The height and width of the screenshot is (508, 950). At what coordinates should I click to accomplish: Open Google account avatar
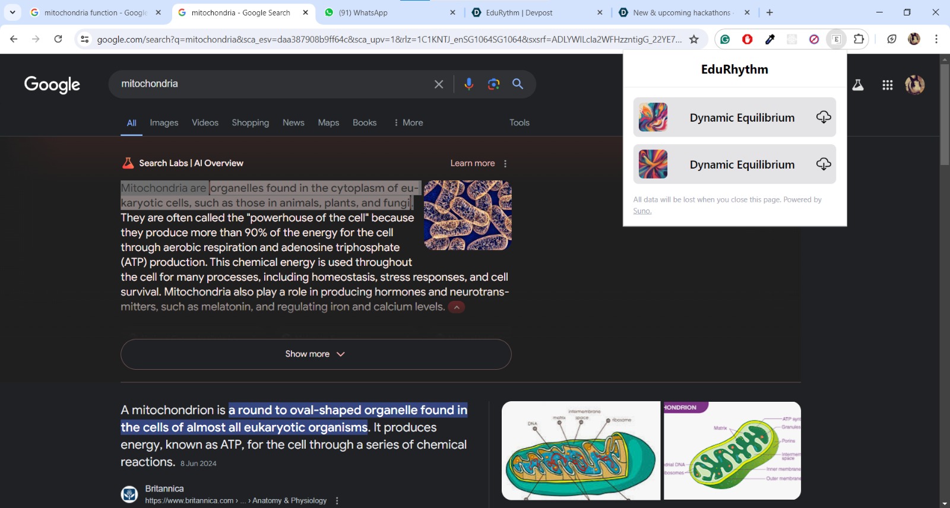point(915,85)
